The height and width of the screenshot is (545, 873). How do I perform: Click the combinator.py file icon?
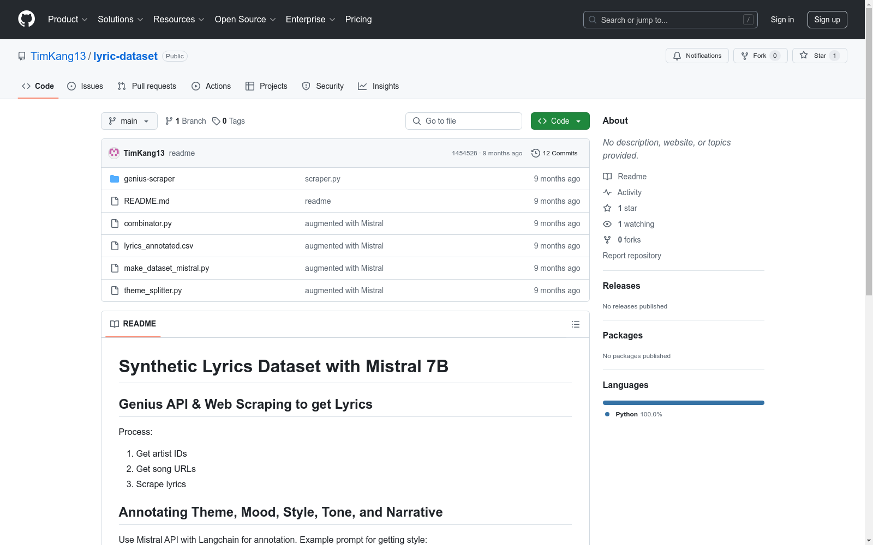(x=115, y=223)
